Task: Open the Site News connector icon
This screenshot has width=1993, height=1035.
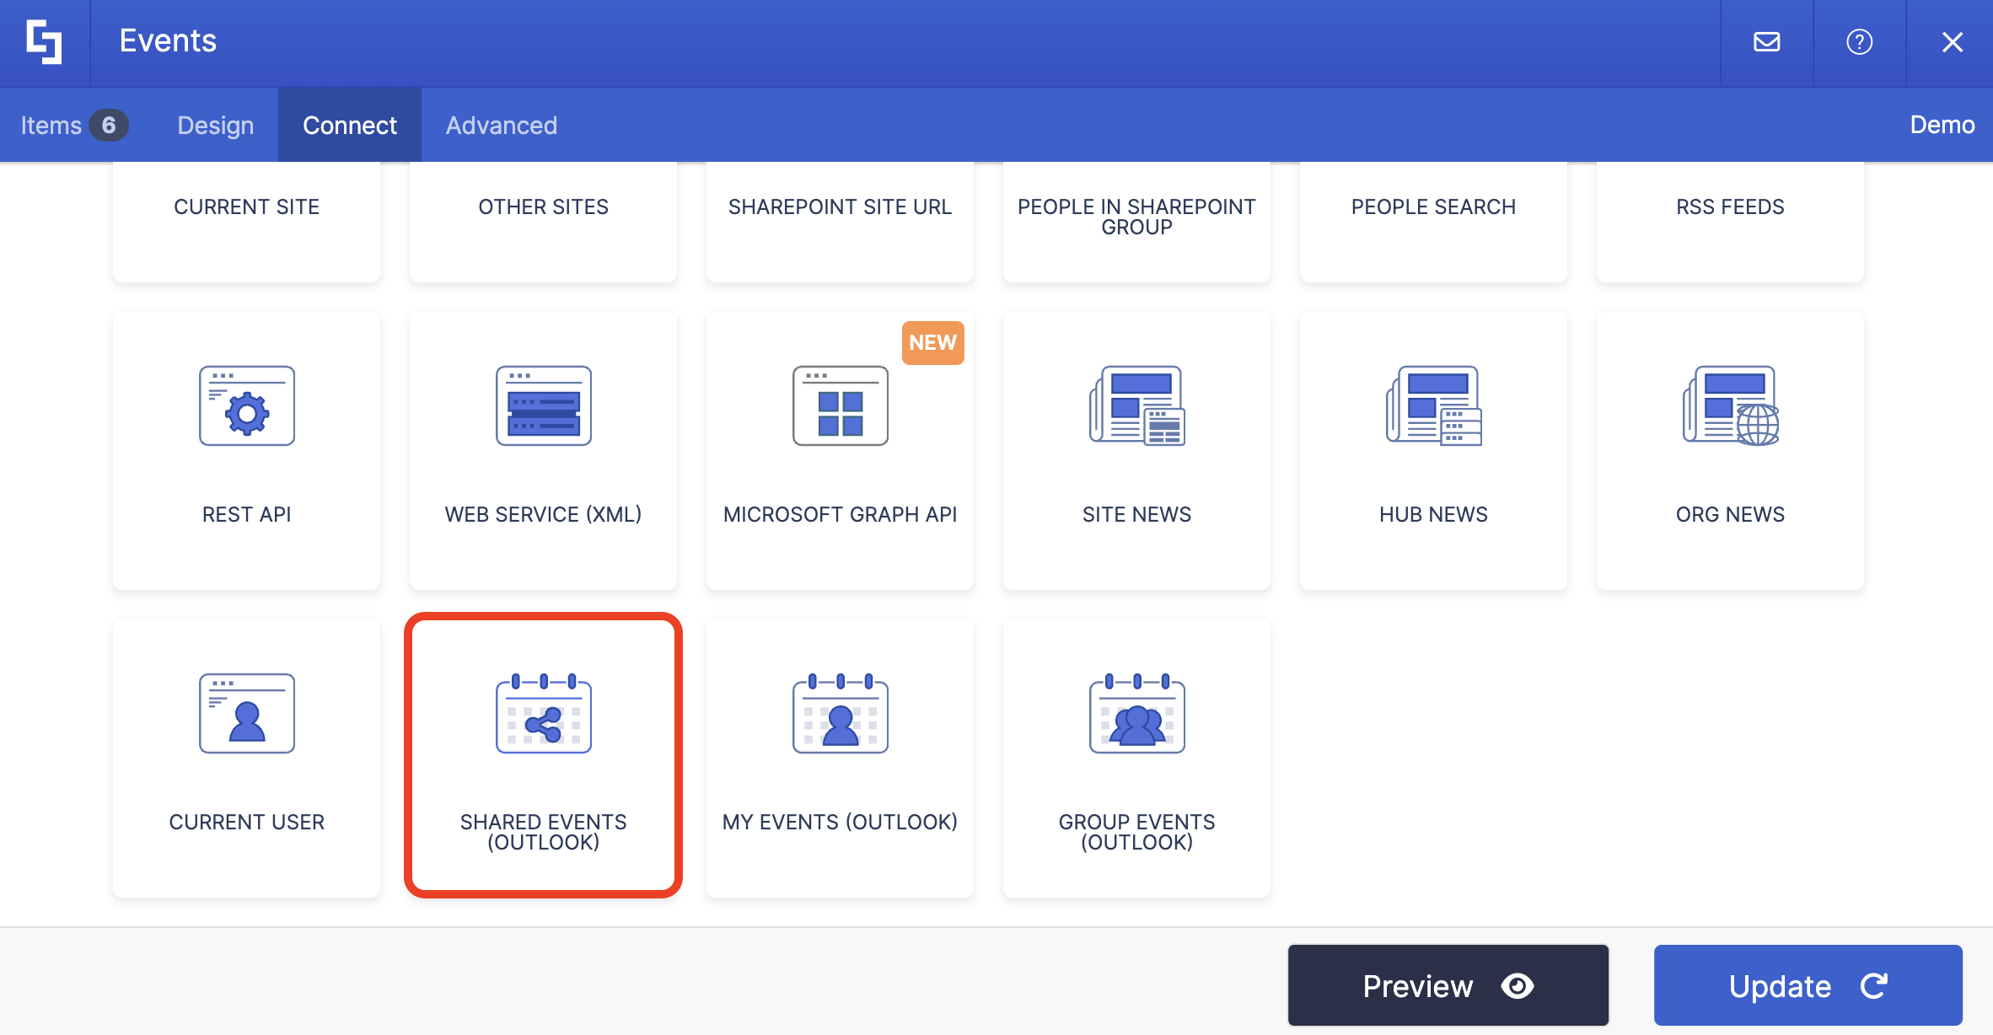Action: pyautogui.click(x=1136, y=406)
